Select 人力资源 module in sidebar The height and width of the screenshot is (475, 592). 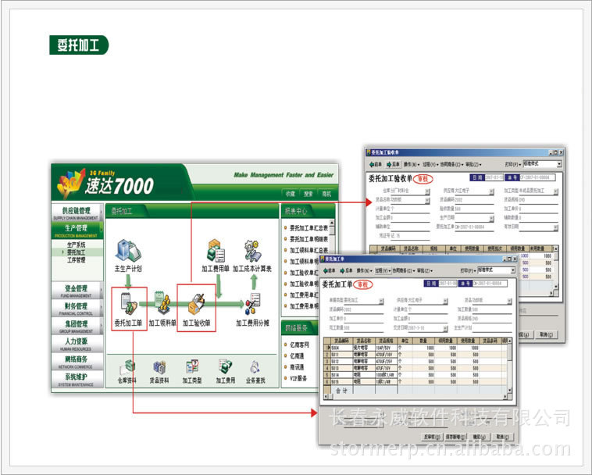[x=77, y=344]
